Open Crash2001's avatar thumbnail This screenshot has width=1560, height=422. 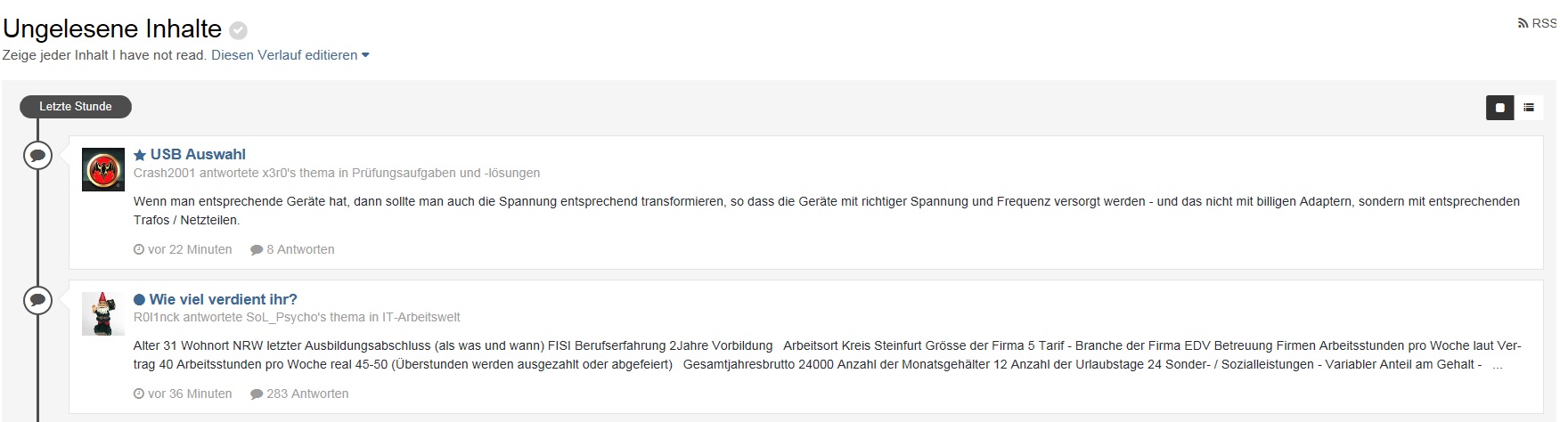(x=103, y=169)
